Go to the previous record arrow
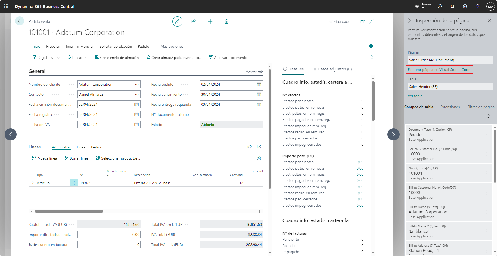Screen dimensions: 497x256 (x=11, y=134)
